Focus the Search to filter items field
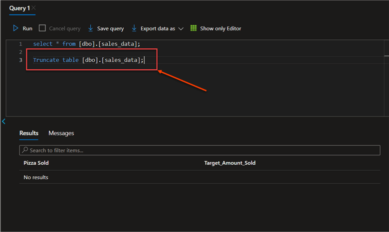This screenshot has width=389, height=232. coord(199,150)
